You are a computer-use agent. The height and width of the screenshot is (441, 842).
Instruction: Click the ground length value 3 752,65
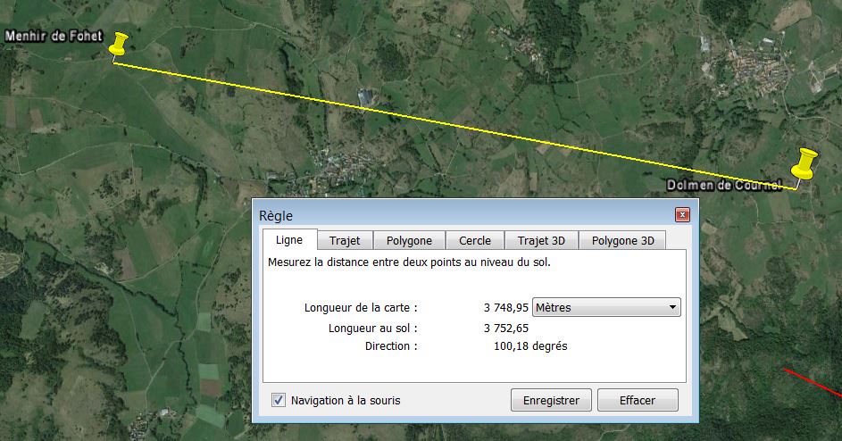[x=506, y=329]
